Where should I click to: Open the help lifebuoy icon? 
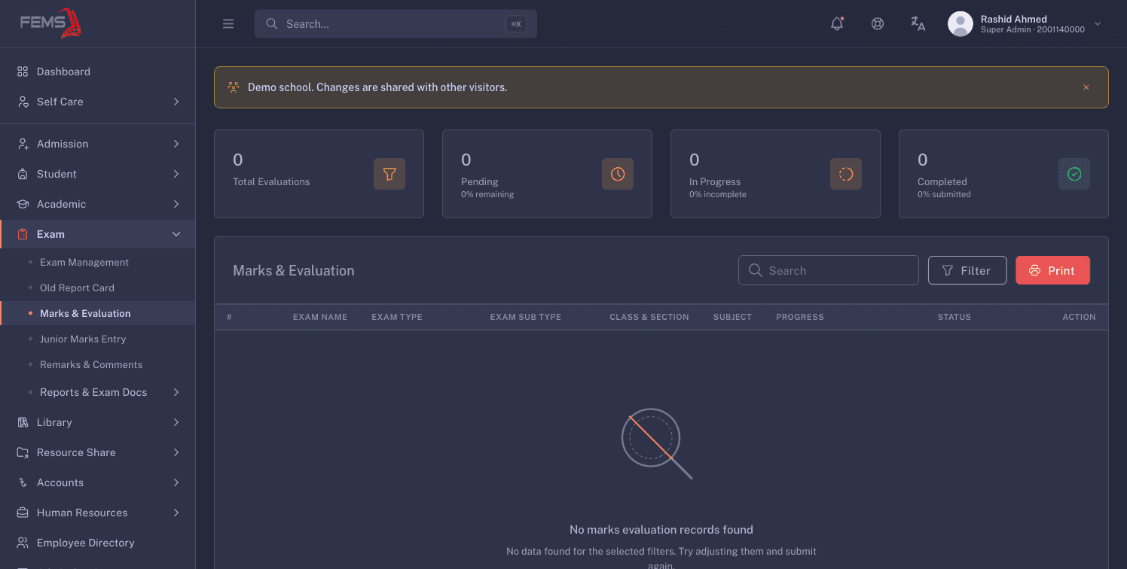[x=878, y=23]
